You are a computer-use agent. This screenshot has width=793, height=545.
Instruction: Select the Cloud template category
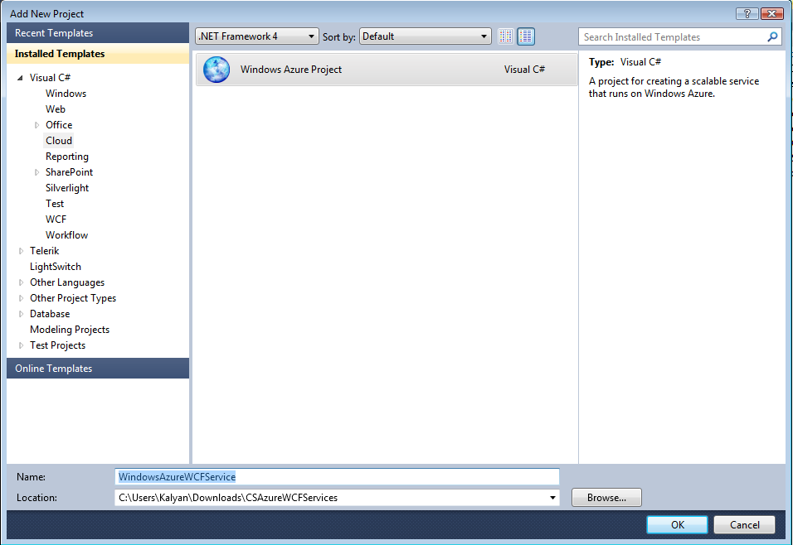coord(59,141)
